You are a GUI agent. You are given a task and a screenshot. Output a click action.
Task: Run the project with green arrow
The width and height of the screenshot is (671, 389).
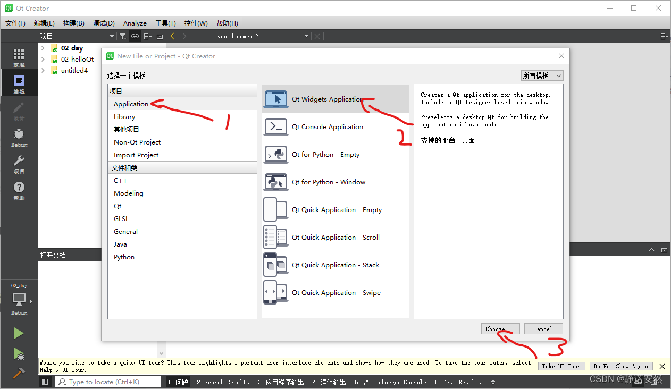point(19,333)
